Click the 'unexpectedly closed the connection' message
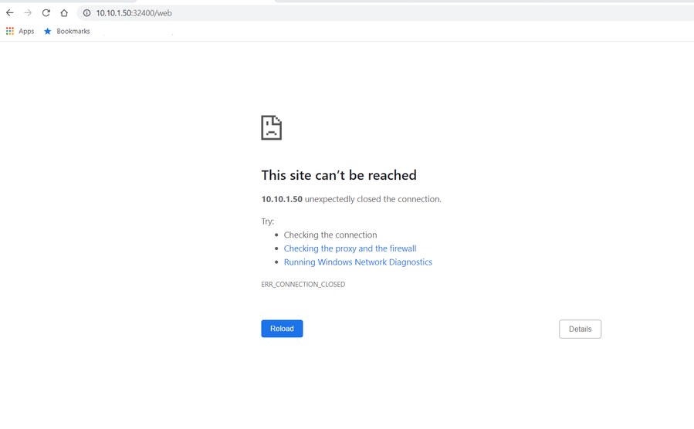 tap(373, 199)
